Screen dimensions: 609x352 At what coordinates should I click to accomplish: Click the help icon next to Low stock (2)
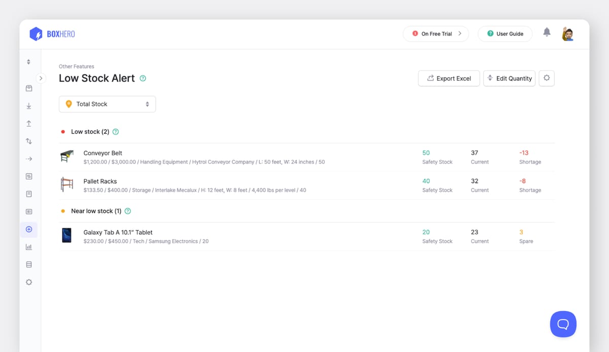pyautogui.click(x=116, y=132)
